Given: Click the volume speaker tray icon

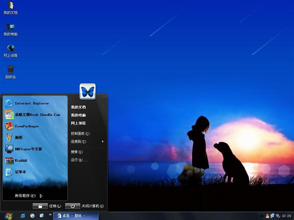Looking at the screenshot, I should pyautogui.click(x=277, y=216).
